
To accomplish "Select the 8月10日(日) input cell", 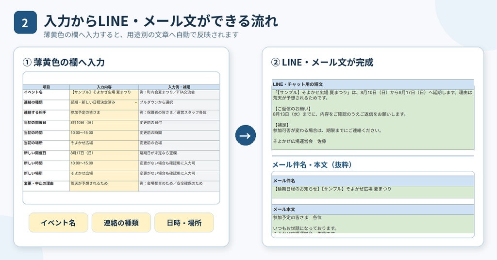I will (104, 125).
